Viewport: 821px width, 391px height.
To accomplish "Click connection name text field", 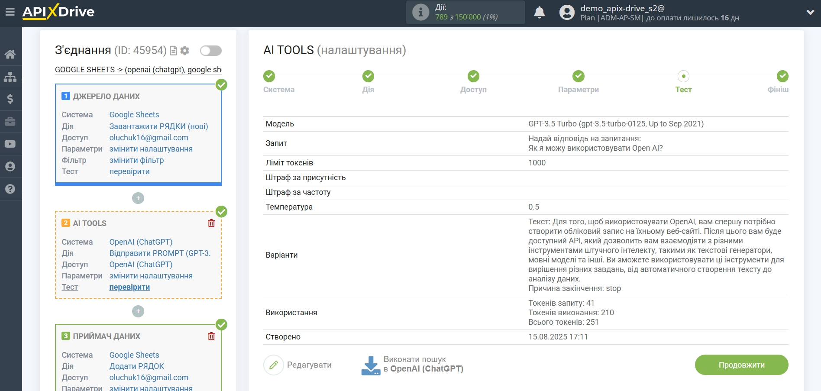I will tap(138, 70).
